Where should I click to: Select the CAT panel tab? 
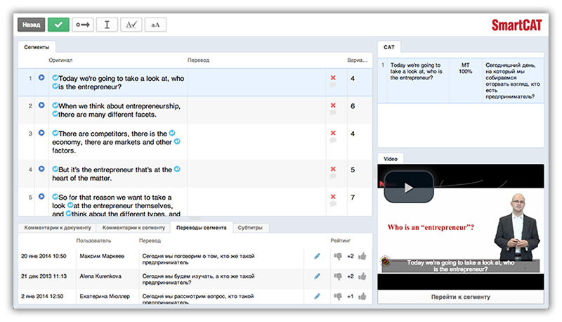pyautogui.click(x=389, y=47)
